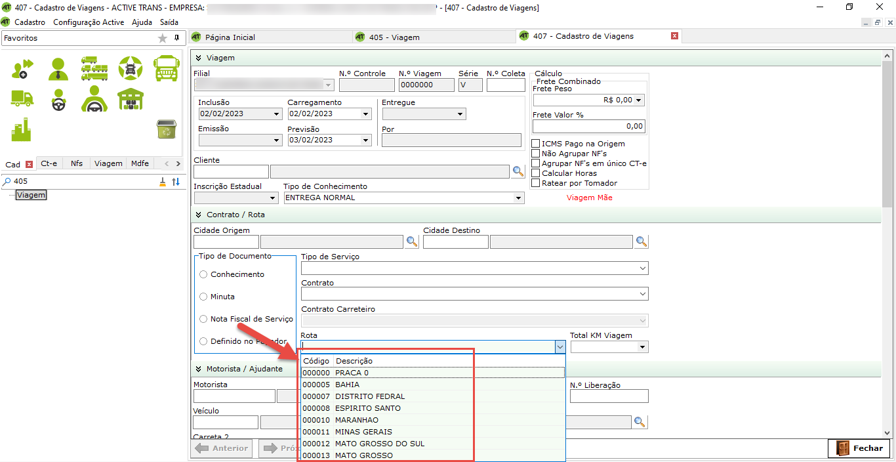Check Não Agrupar NF's
The height and width of the screenshot is (462, 896).
536,154
